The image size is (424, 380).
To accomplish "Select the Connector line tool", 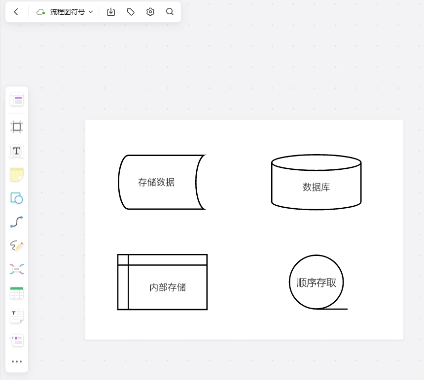I will pyautogui.click(x=17, y=222).
